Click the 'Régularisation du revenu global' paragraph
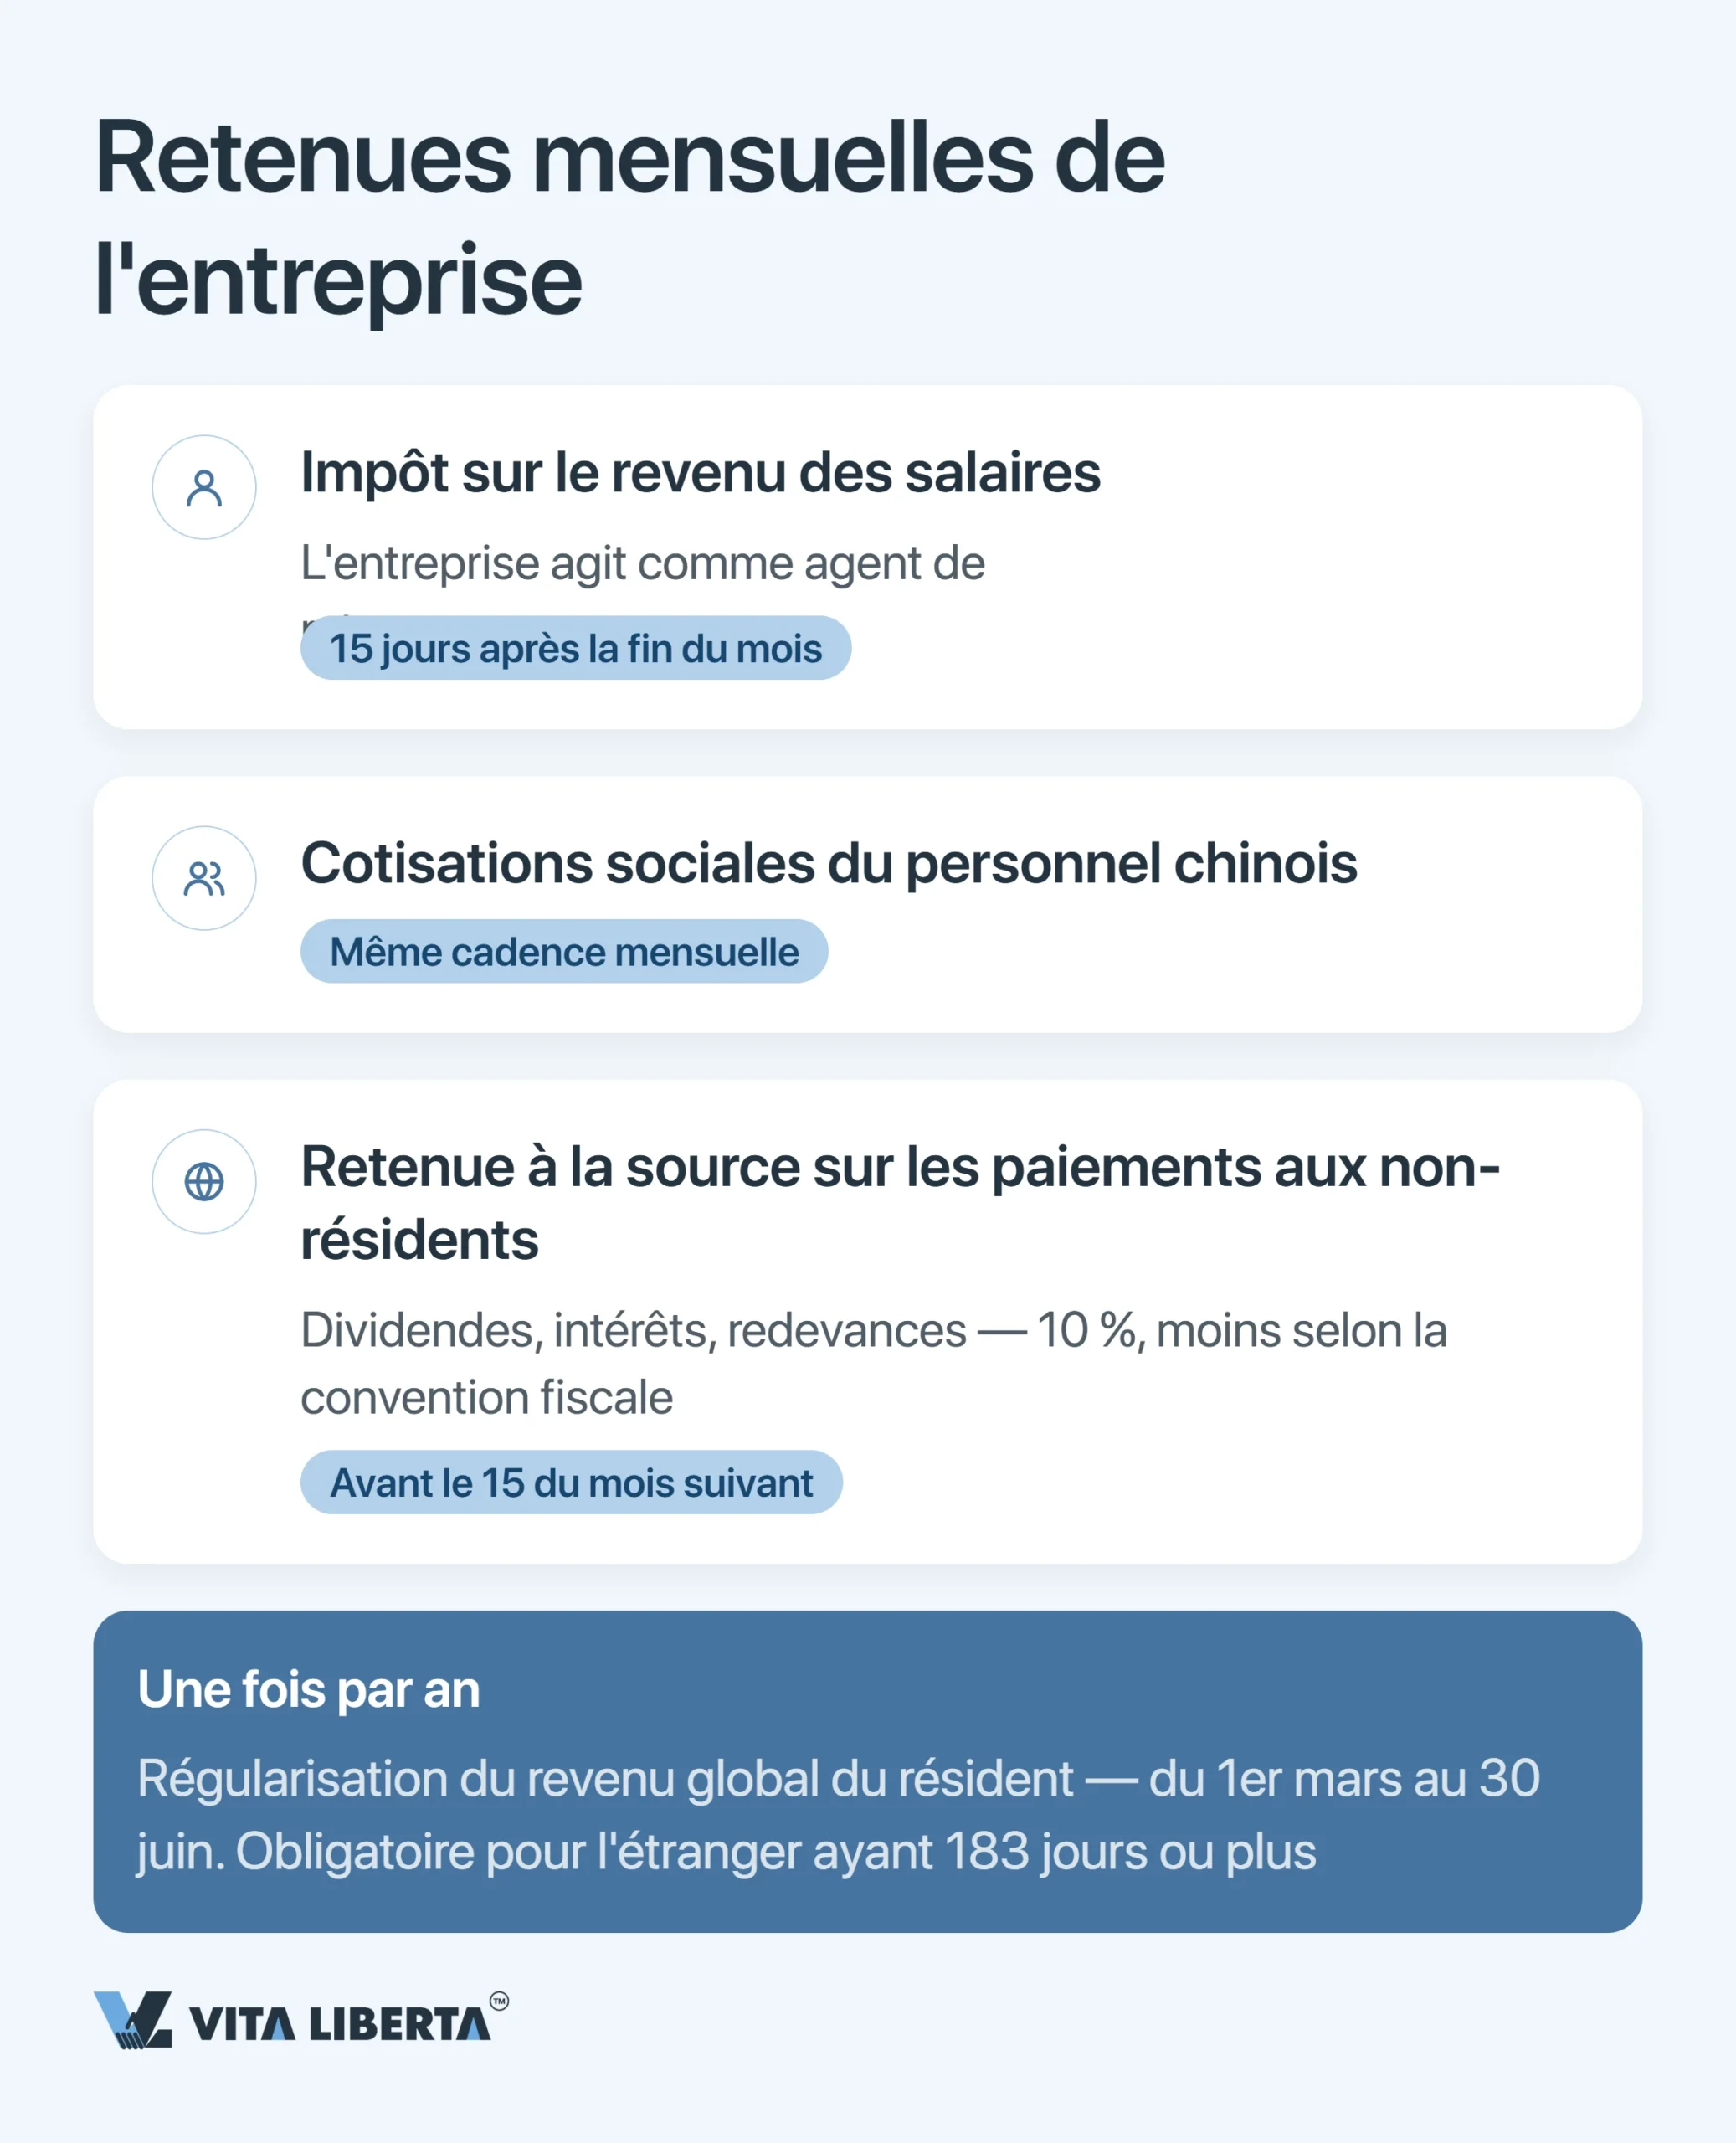The height and width of the screenshot is (2143, 1736). (838, 1815)
